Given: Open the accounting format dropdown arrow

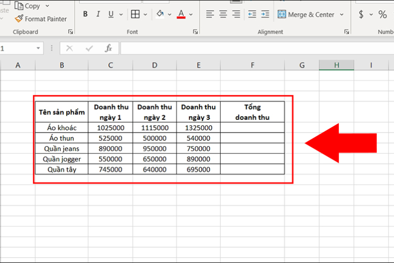Looking at the screenshot, I should (371, 14).
